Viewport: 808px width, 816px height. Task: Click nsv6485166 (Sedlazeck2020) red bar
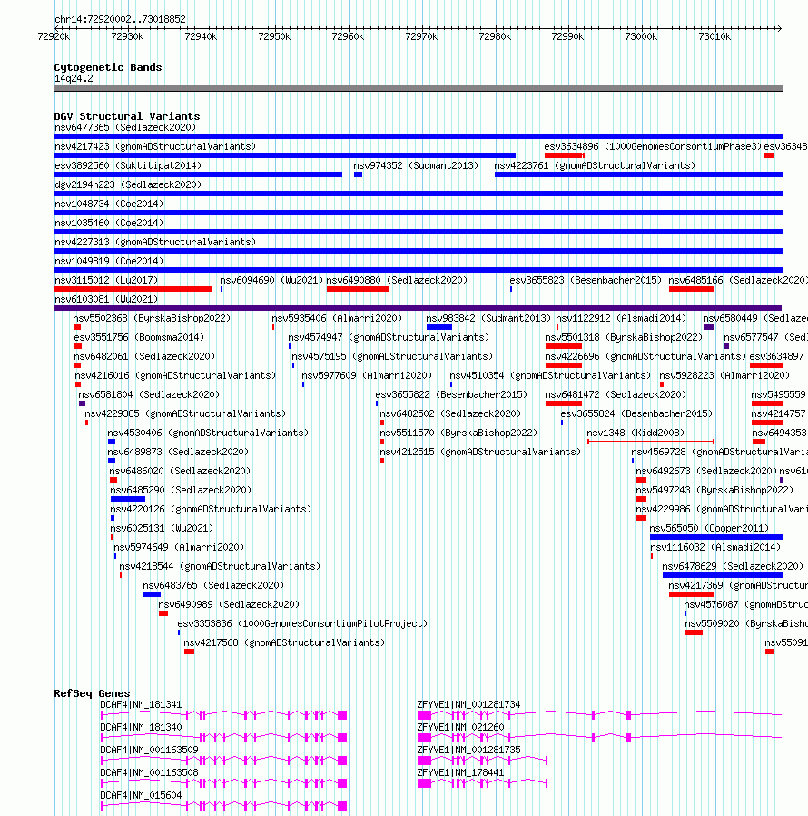coord(692,289)
